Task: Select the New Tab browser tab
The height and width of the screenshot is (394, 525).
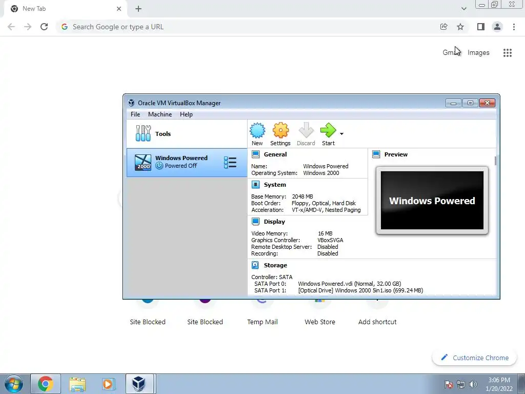Action: coord(65,9)
